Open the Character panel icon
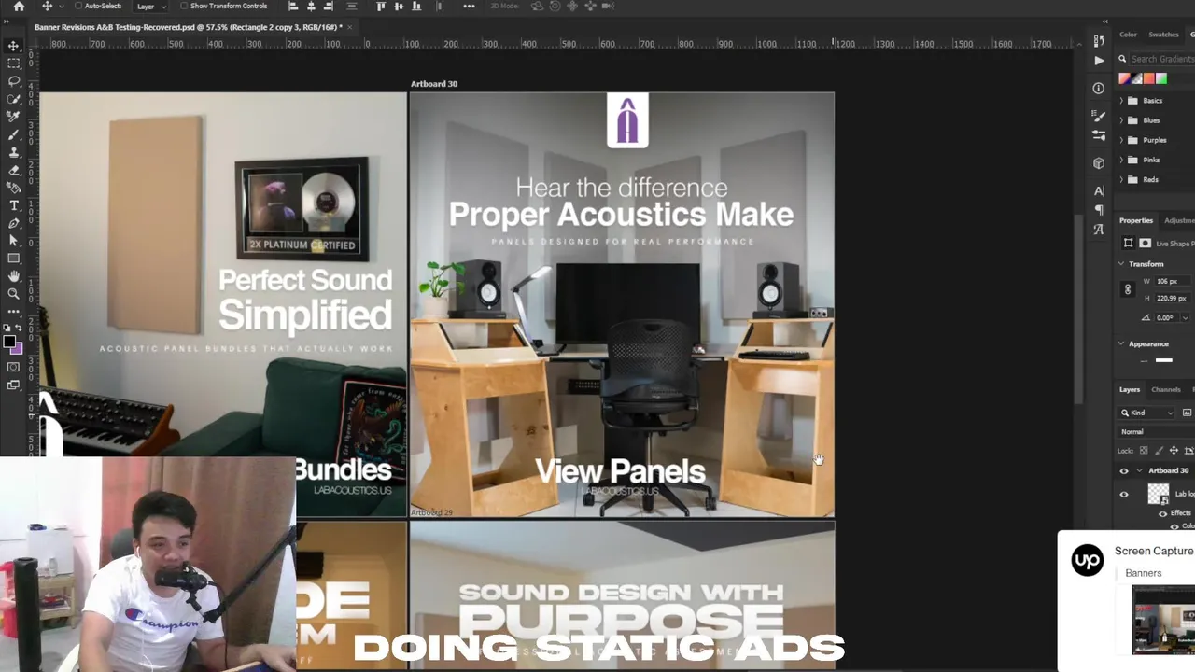Viewport: 1195px width, 672px height. [1099, 191]
